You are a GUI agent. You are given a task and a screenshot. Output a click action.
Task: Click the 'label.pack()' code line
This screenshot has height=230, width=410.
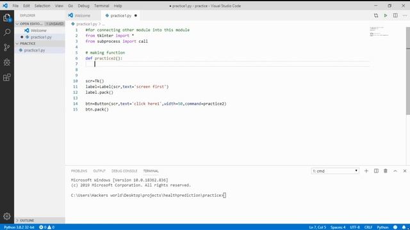point(99,93)
